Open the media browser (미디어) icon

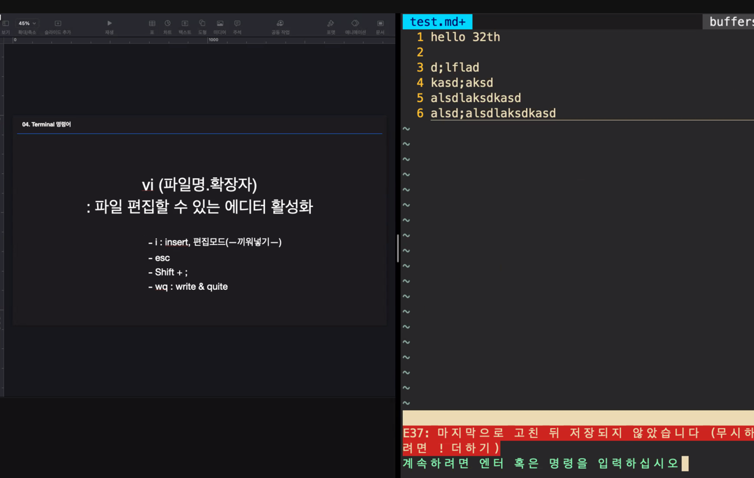tap(220, 23)
